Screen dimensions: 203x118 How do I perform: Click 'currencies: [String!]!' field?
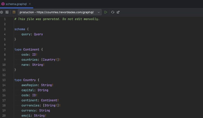coord(41,105)
